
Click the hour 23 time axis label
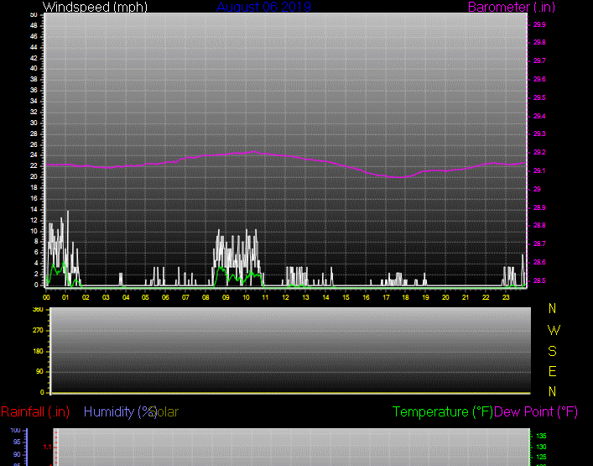coord(505,297)
